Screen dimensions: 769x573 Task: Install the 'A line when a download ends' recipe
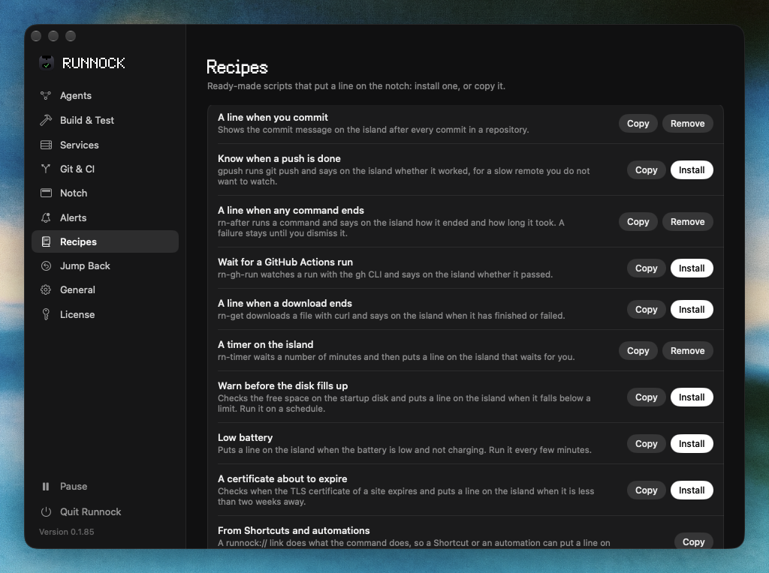click(692, 310)
